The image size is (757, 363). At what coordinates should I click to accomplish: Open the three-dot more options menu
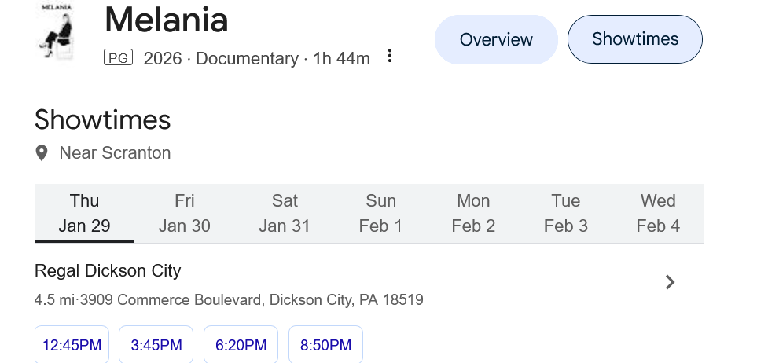click(390, 57)
